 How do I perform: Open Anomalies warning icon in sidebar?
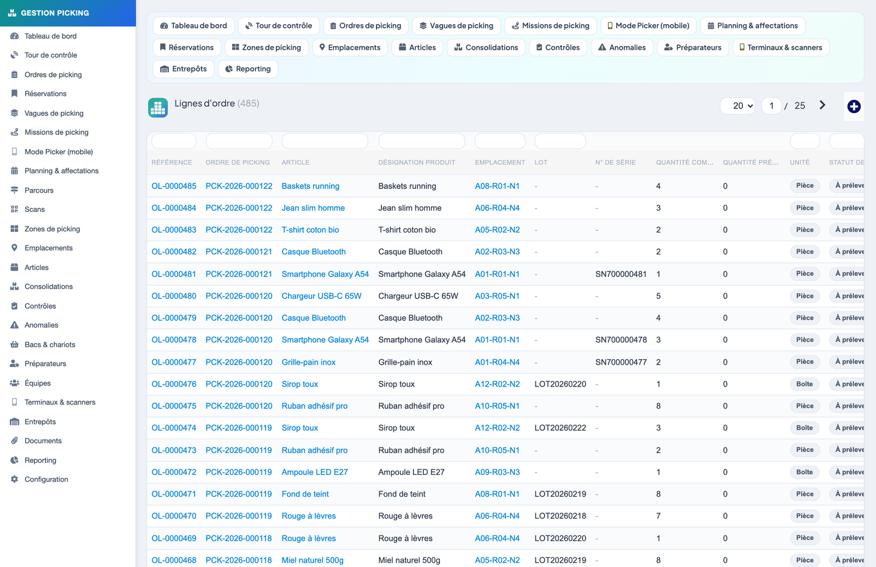click(15, 325)
